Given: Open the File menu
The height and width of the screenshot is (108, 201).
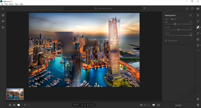Looking at the screenshot, I should 2,4.
